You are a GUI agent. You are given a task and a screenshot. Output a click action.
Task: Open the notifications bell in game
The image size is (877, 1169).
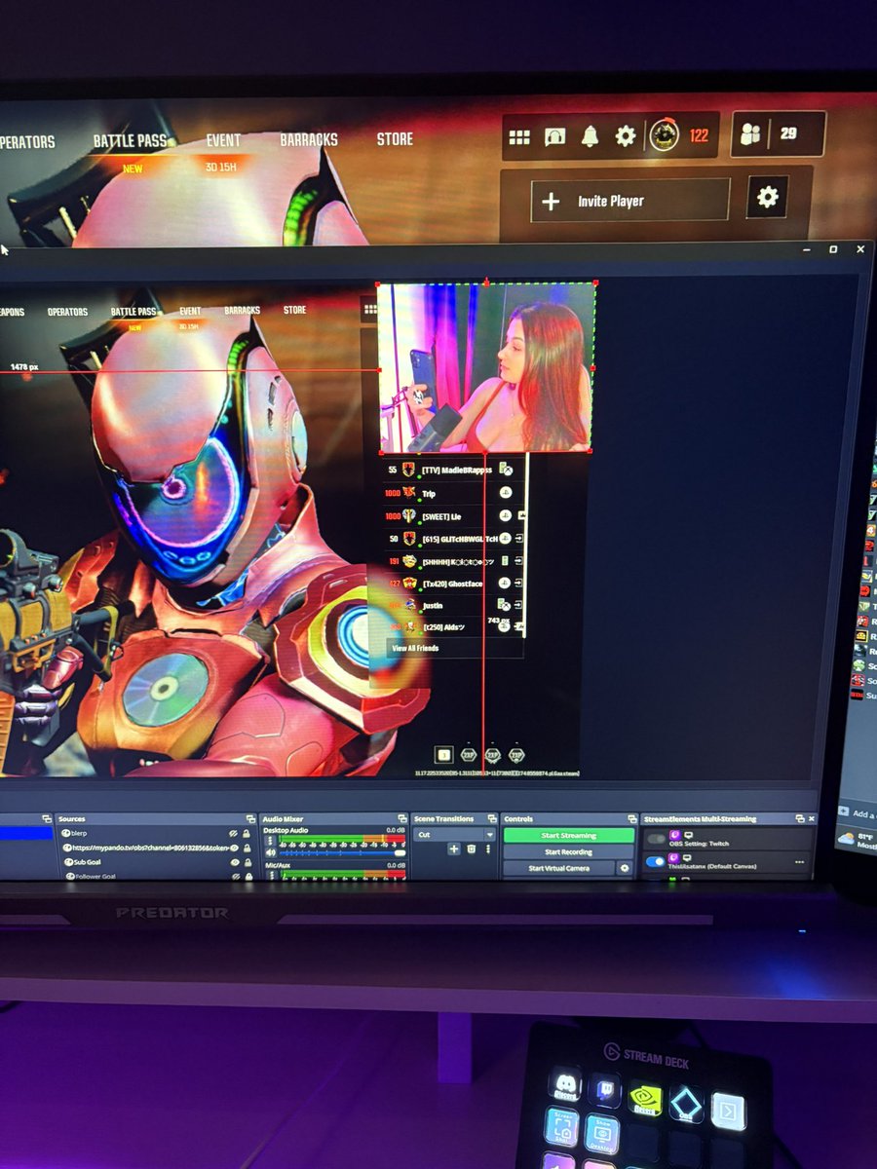tap(590, 136)
